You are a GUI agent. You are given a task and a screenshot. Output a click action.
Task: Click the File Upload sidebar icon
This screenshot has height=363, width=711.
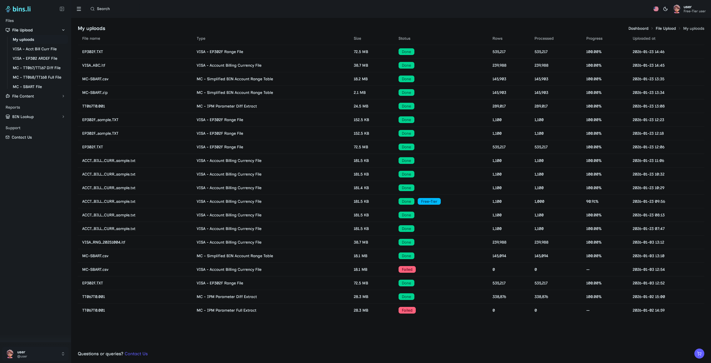(x=8, y=30)
